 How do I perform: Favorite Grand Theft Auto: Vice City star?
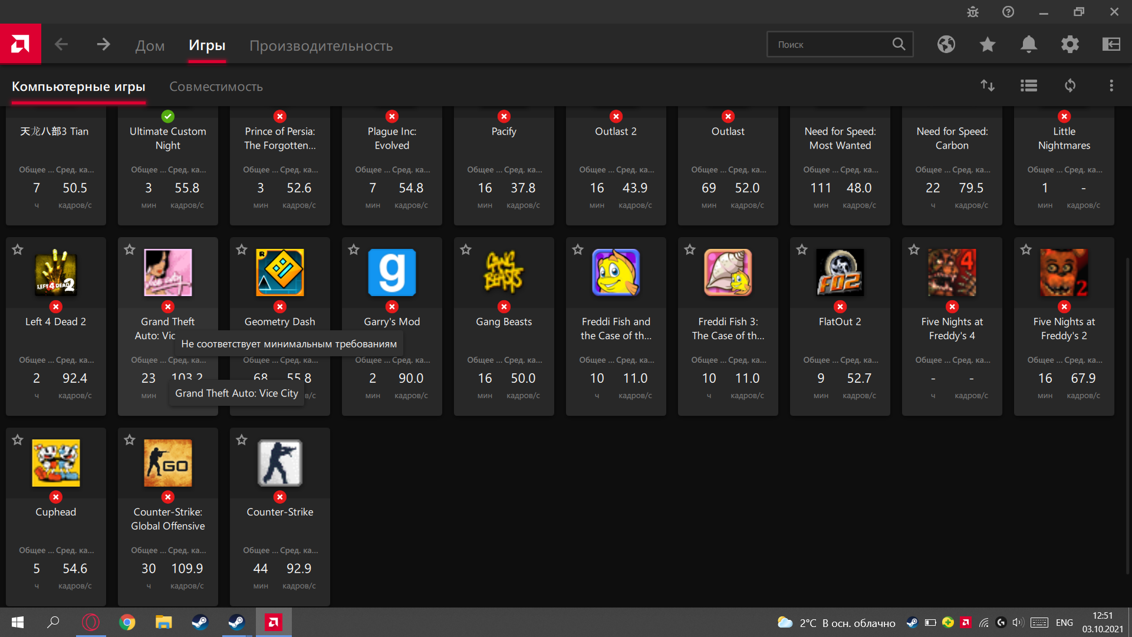(130, 249)
